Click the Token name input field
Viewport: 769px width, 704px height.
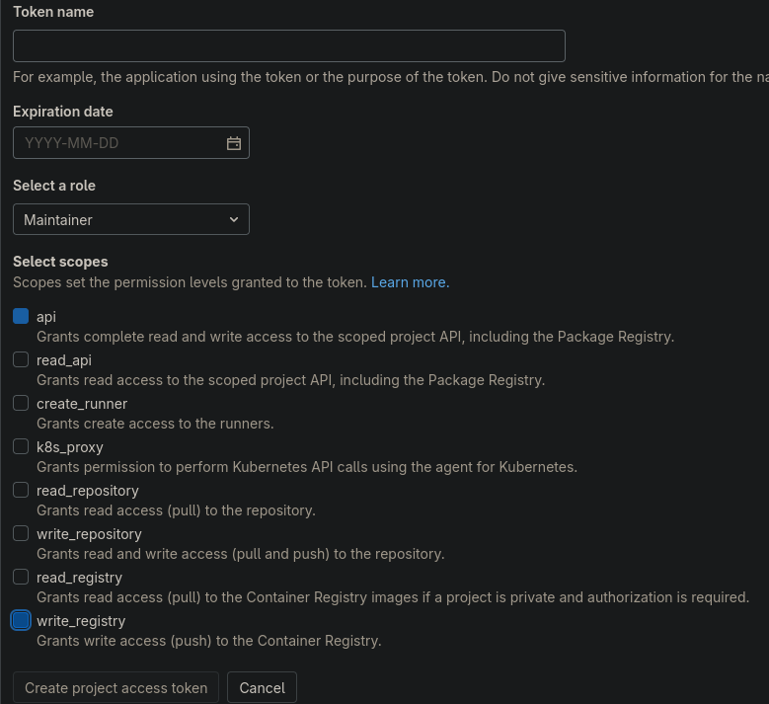click(x=288, y=46)
